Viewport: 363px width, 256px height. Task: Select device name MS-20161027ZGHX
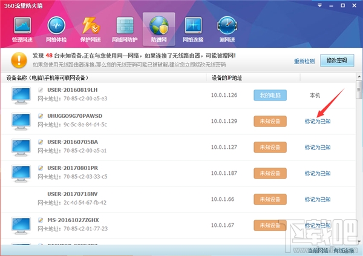click(x=73, y=220)
